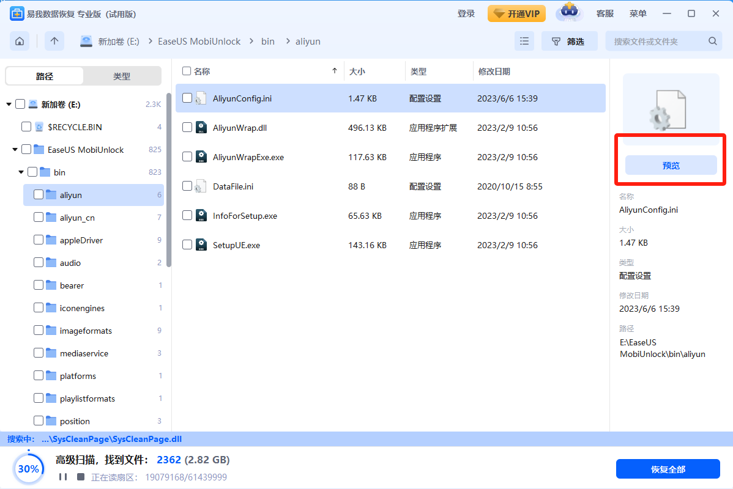This screenshot has width=733, height=489.
Task: Click the $RECYCLE.BIN recycle icon
Action: tap(39, 127)
